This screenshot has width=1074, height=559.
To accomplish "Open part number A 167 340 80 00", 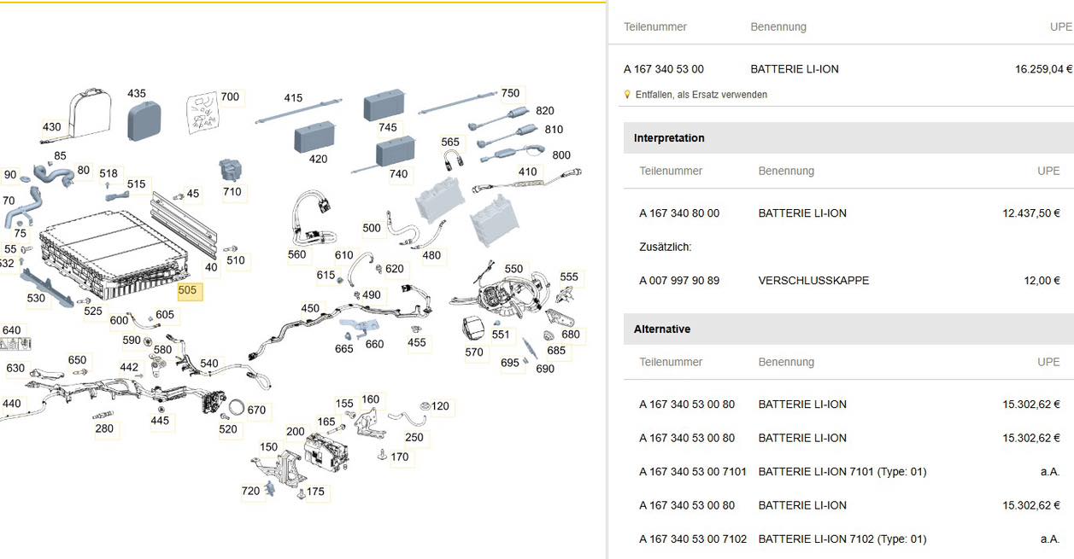I will tap(679, 213).
